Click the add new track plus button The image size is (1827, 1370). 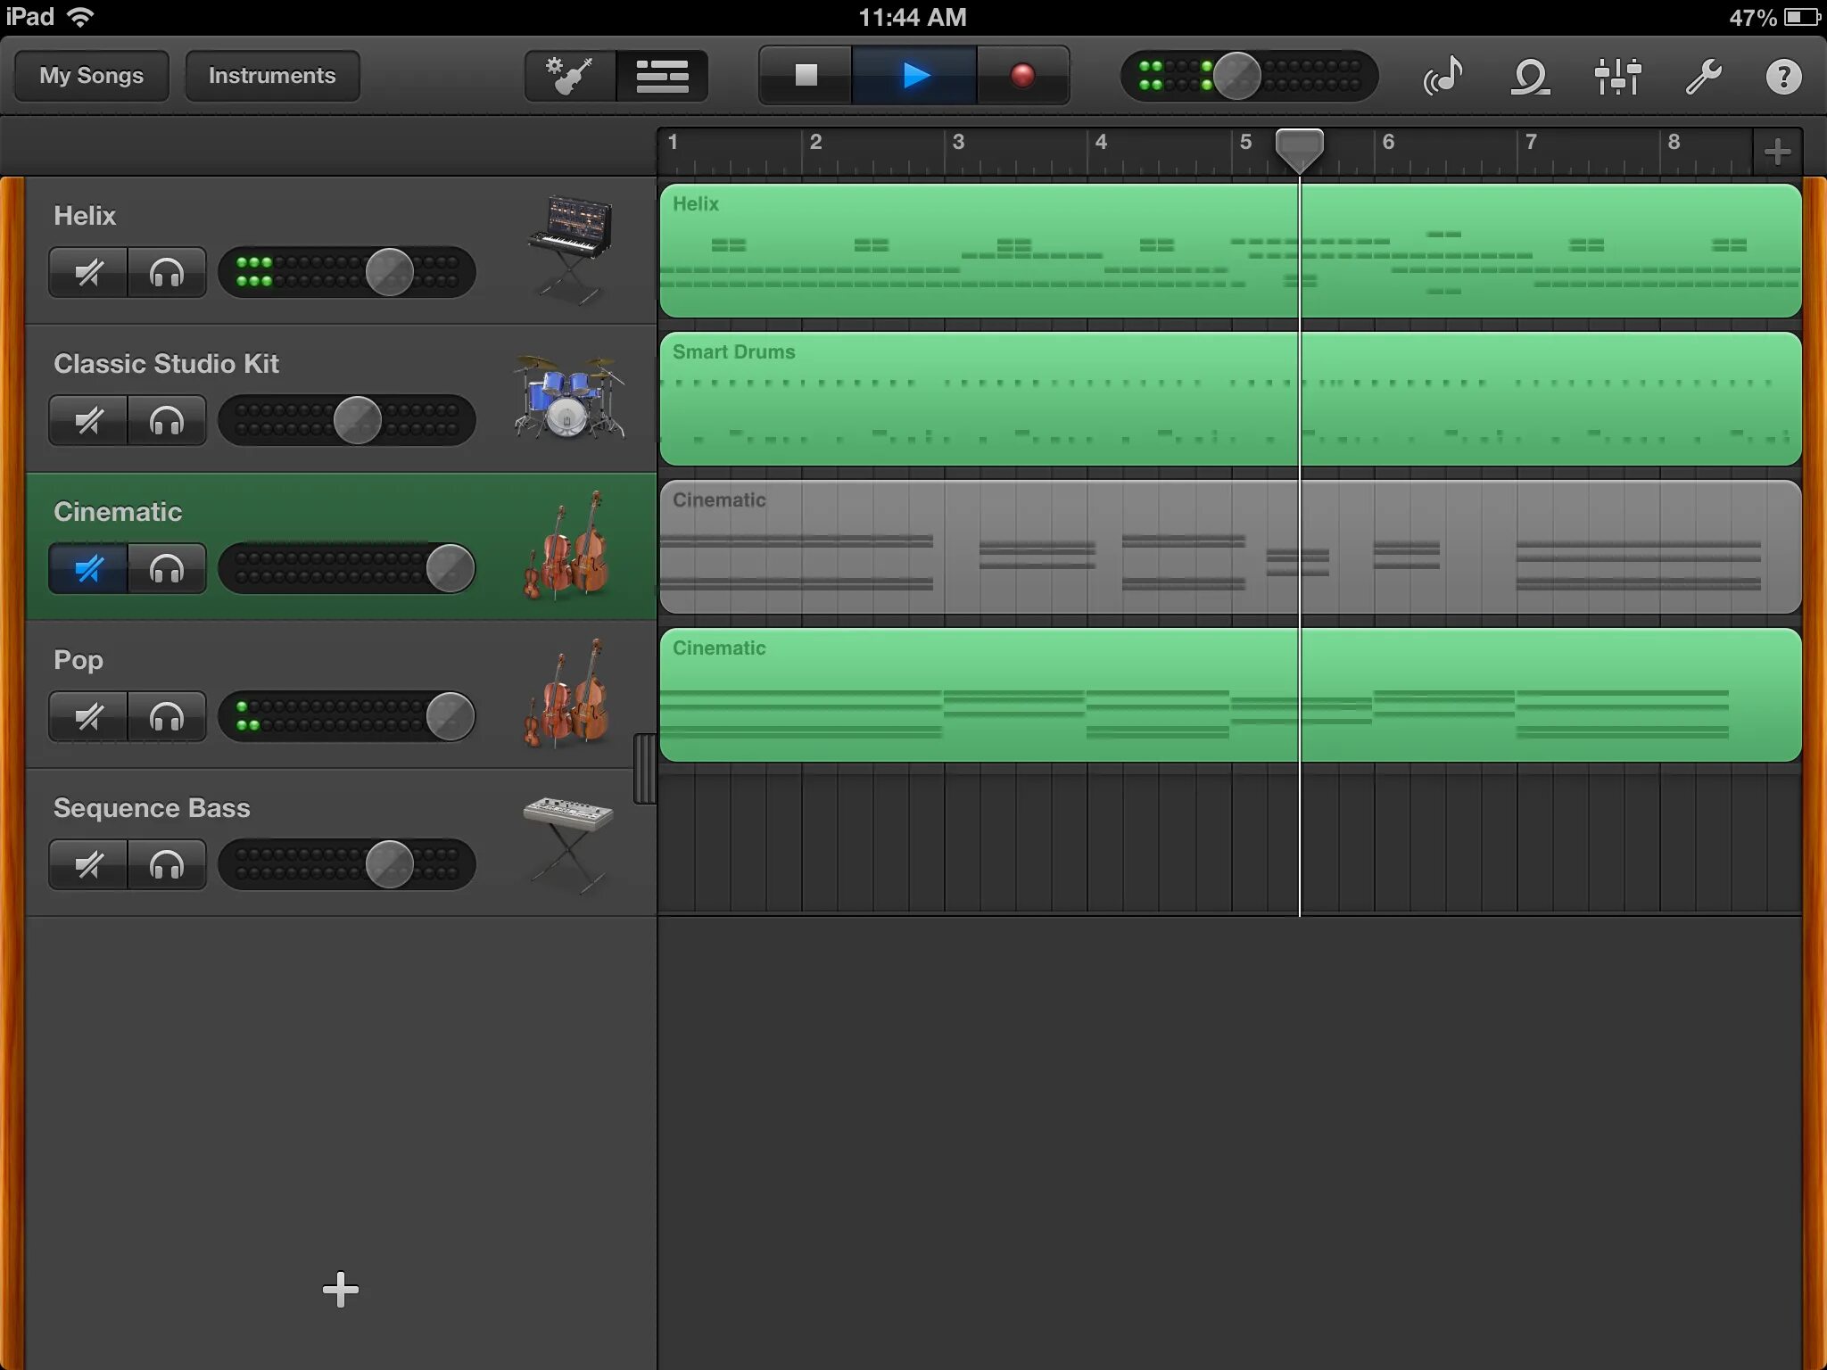[341, 1290]
